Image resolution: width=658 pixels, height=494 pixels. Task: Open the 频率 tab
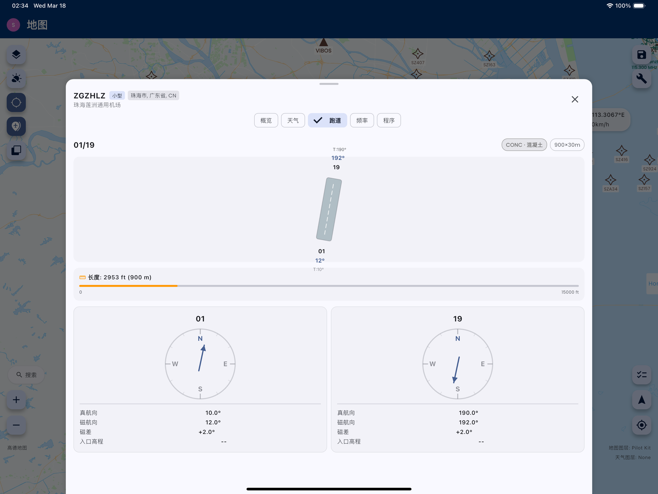click(362, 121)
